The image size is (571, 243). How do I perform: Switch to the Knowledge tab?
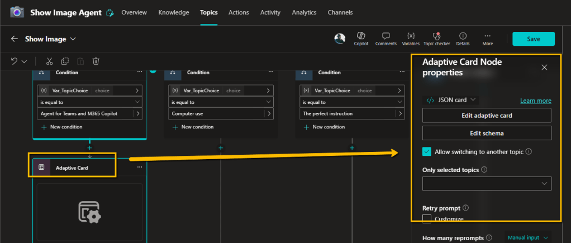[x=173, y=12]
